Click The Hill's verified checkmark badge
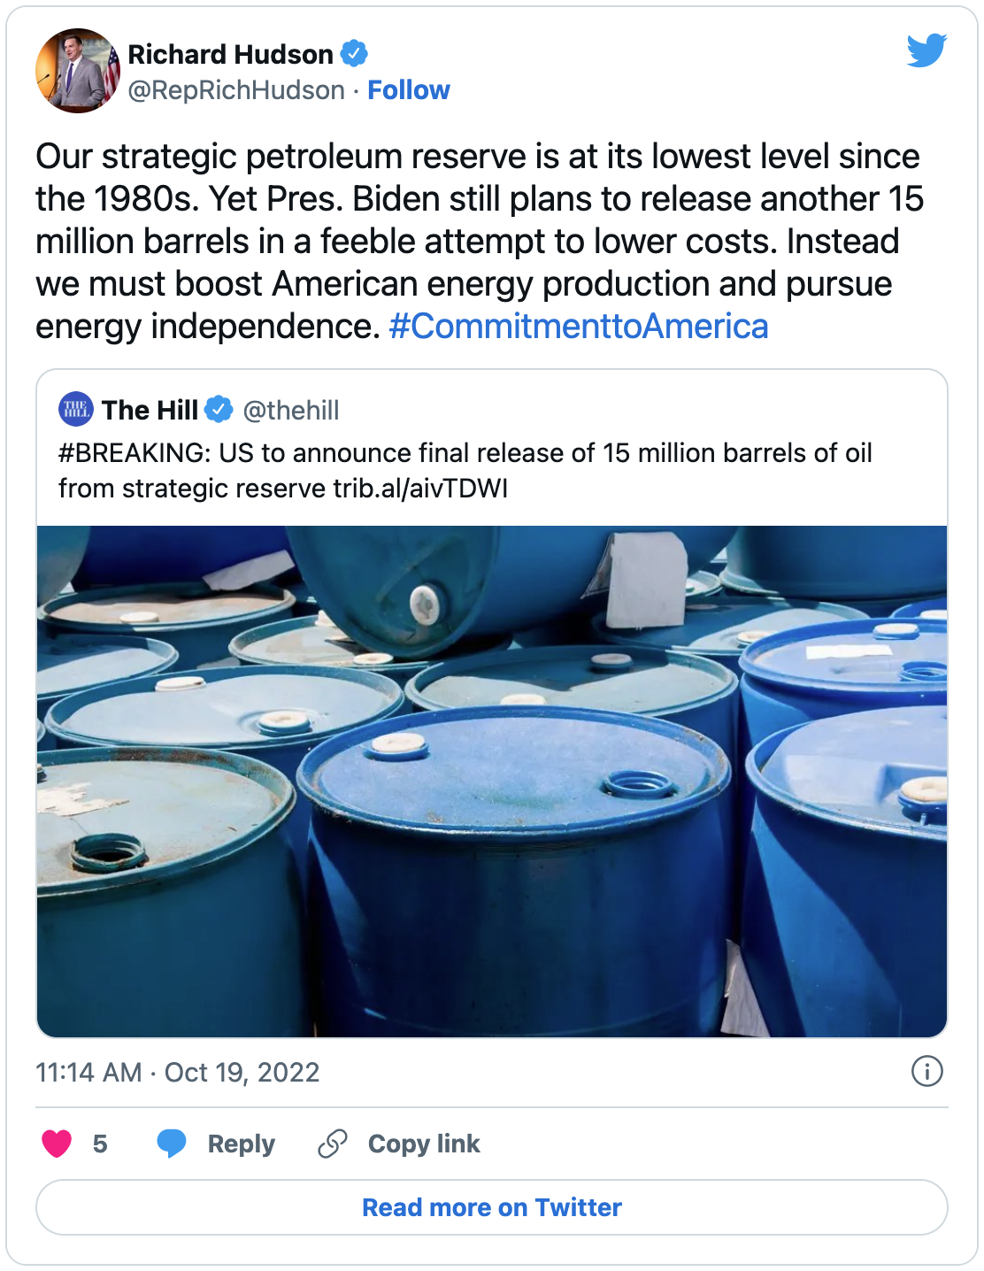 click(219, 410)
